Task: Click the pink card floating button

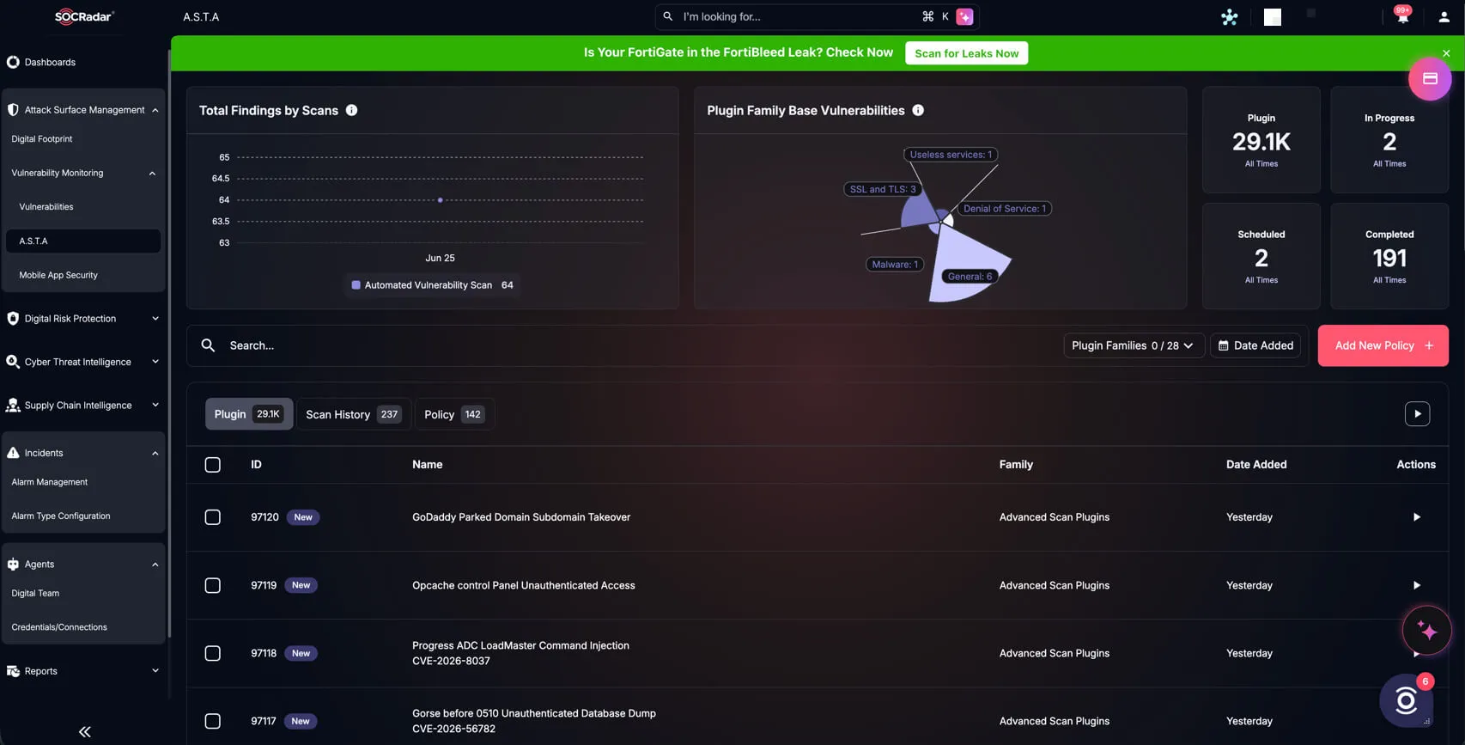Action: [x=1430, y=79]
